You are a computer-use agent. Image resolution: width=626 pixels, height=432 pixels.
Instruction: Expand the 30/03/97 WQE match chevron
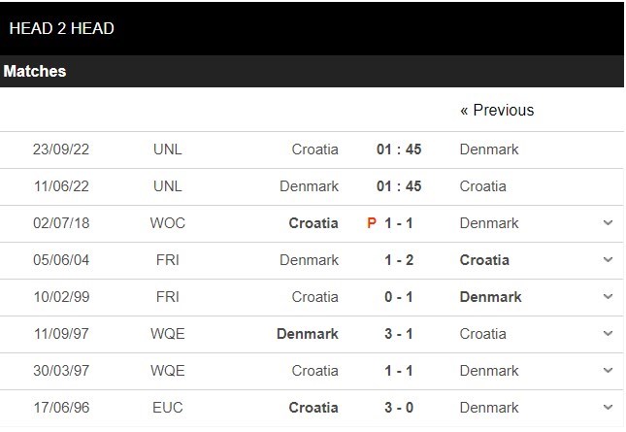click(608, 370)
